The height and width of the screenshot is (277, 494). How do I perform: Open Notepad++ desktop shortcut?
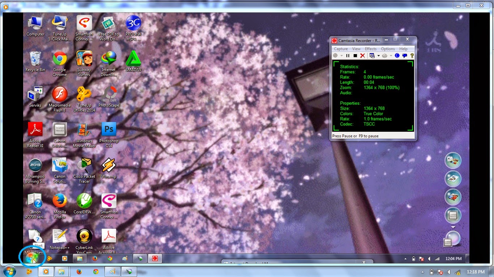(60, 239)
